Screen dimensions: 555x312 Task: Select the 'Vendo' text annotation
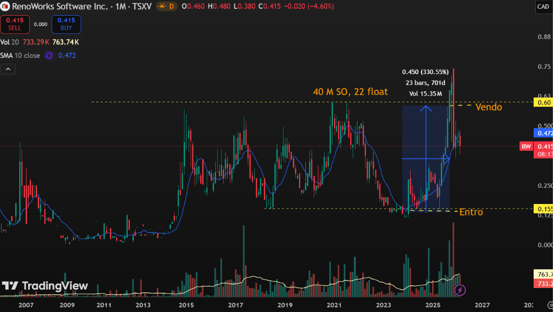(x=489, y=107)
